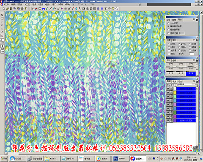Click the yellow key help icon

26,8
